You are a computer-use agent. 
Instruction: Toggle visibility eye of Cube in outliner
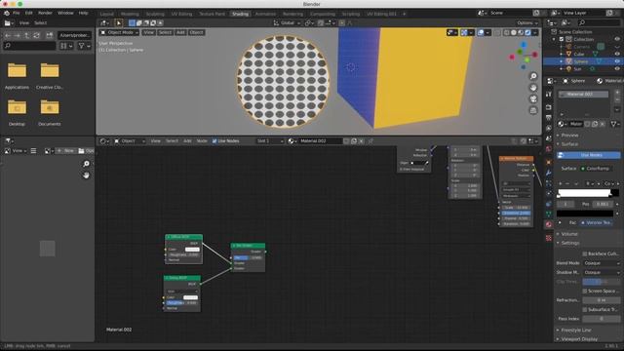pyautogui.click(x=617, y=55)
